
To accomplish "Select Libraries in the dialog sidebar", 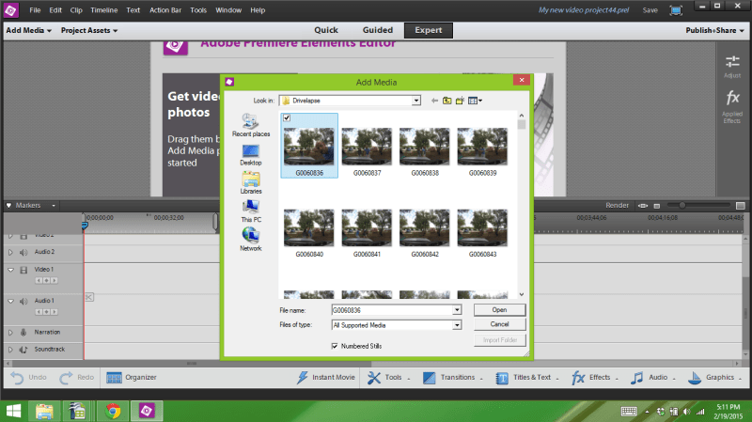I will [251, 182].
